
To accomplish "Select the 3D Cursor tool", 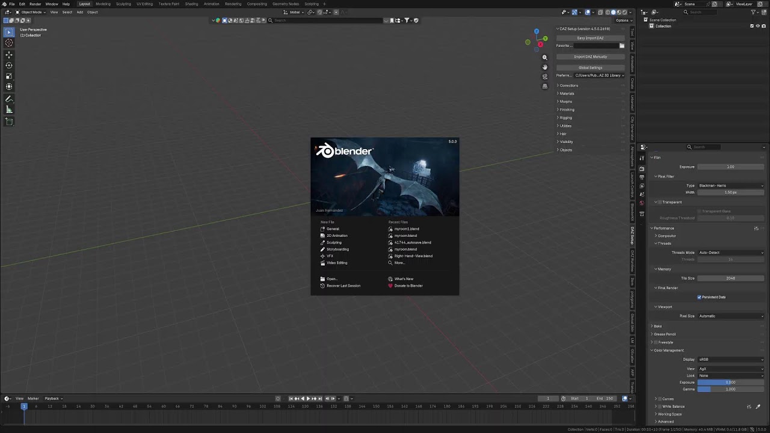I will click(9, 43).
